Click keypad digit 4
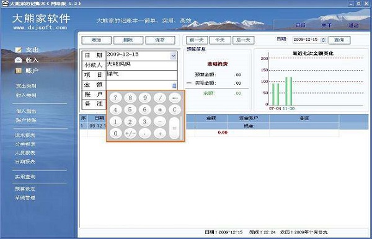 click(115, 110)
